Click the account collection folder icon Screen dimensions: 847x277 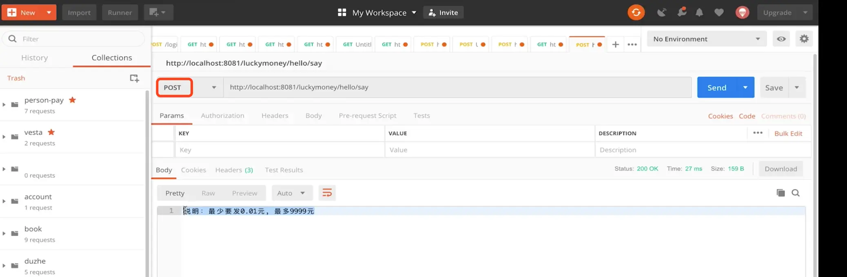(15, 201)
